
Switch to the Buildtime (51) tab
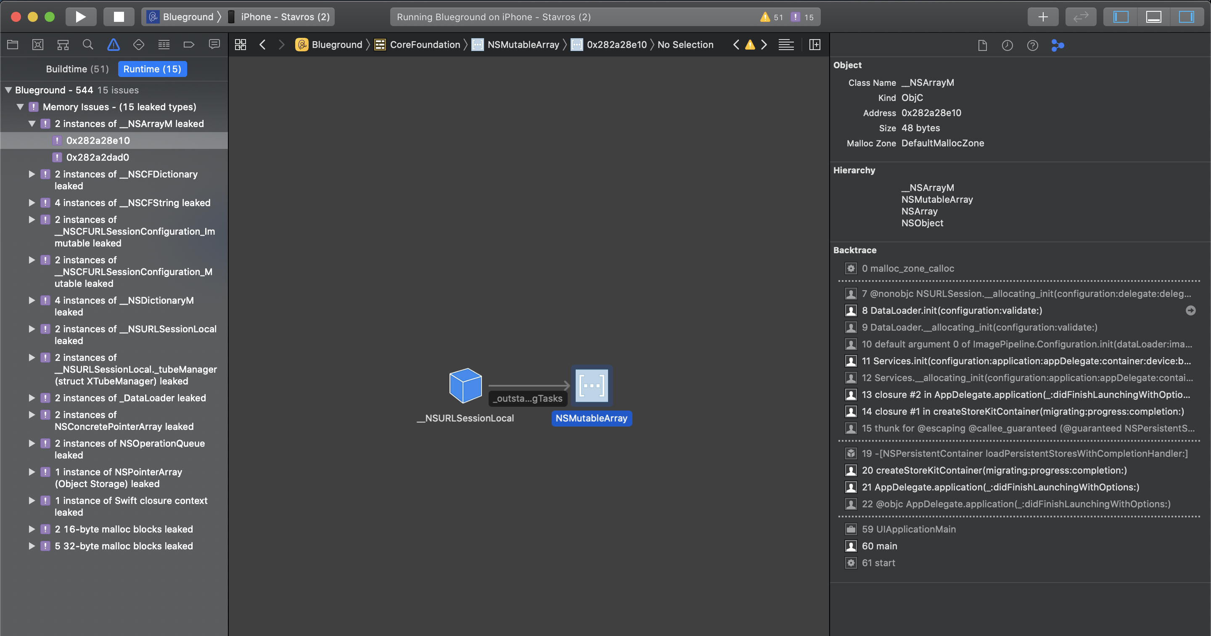pos(77,69)
